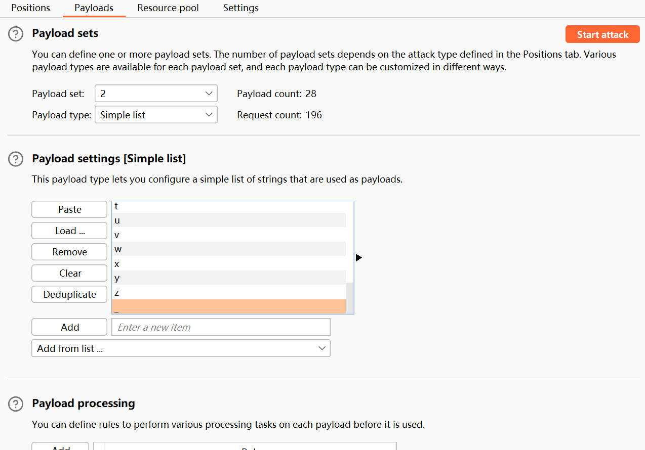Open the Resource pool tab
The image size is (645, 450).
[168, 8]
